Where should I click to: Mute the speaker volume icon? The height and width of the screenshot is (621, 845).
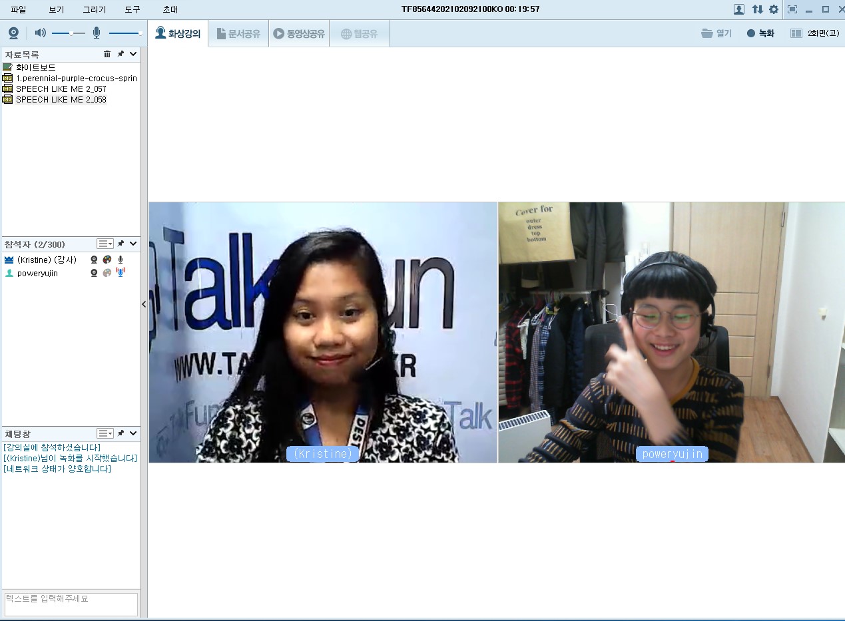click(40, 33)
